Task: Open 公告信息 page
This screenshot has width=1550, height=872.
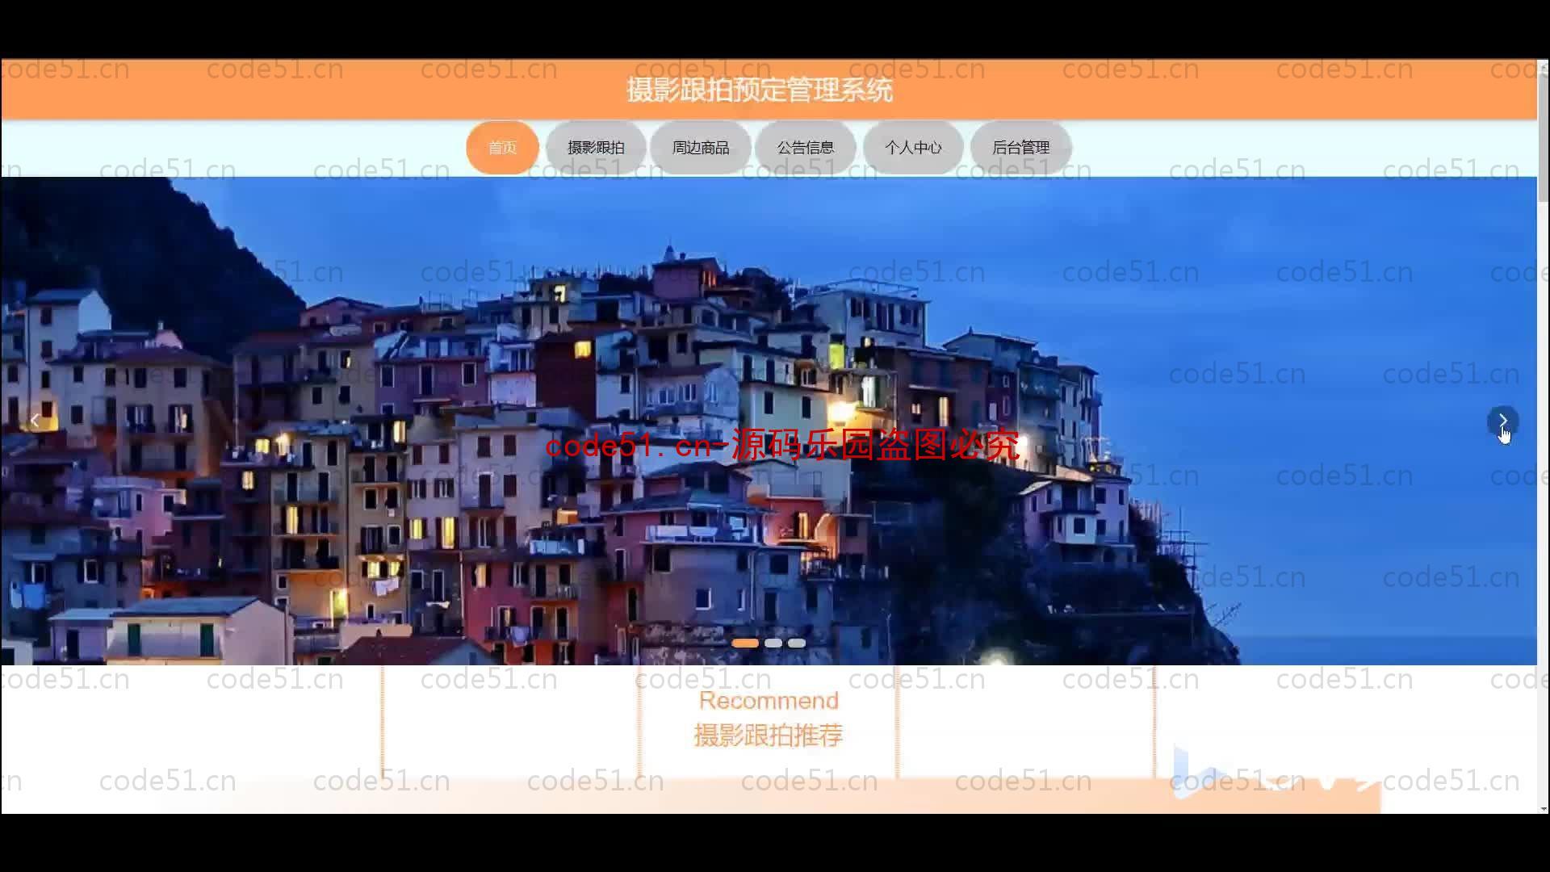Action: [x=806, y=147]
